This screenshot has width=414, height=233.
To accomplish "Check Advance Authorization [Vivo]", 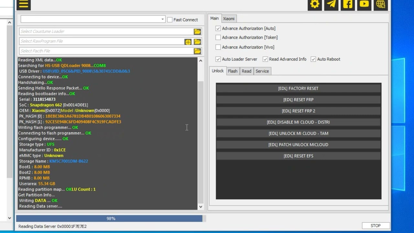I will [x=218, y=47].
